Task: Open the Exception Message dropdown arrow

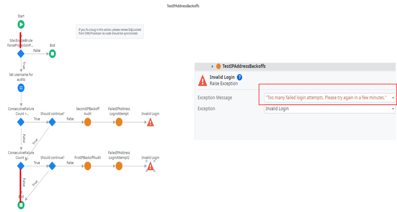Action: click(x=394, y=98)
